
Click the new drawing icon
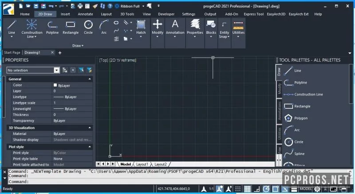pyautogui.click(x=21, y=6)
